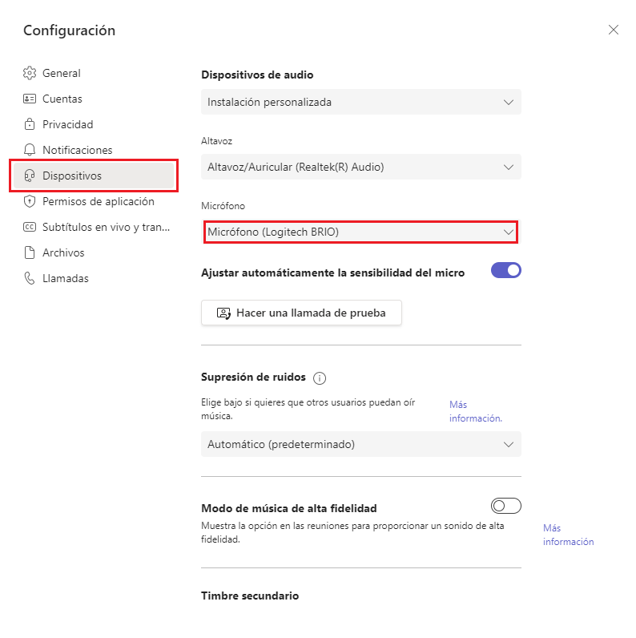The image size is (636, 638).
Task: Click the Subtítulos en vivo CC icon
Action: tap(30, 227)
